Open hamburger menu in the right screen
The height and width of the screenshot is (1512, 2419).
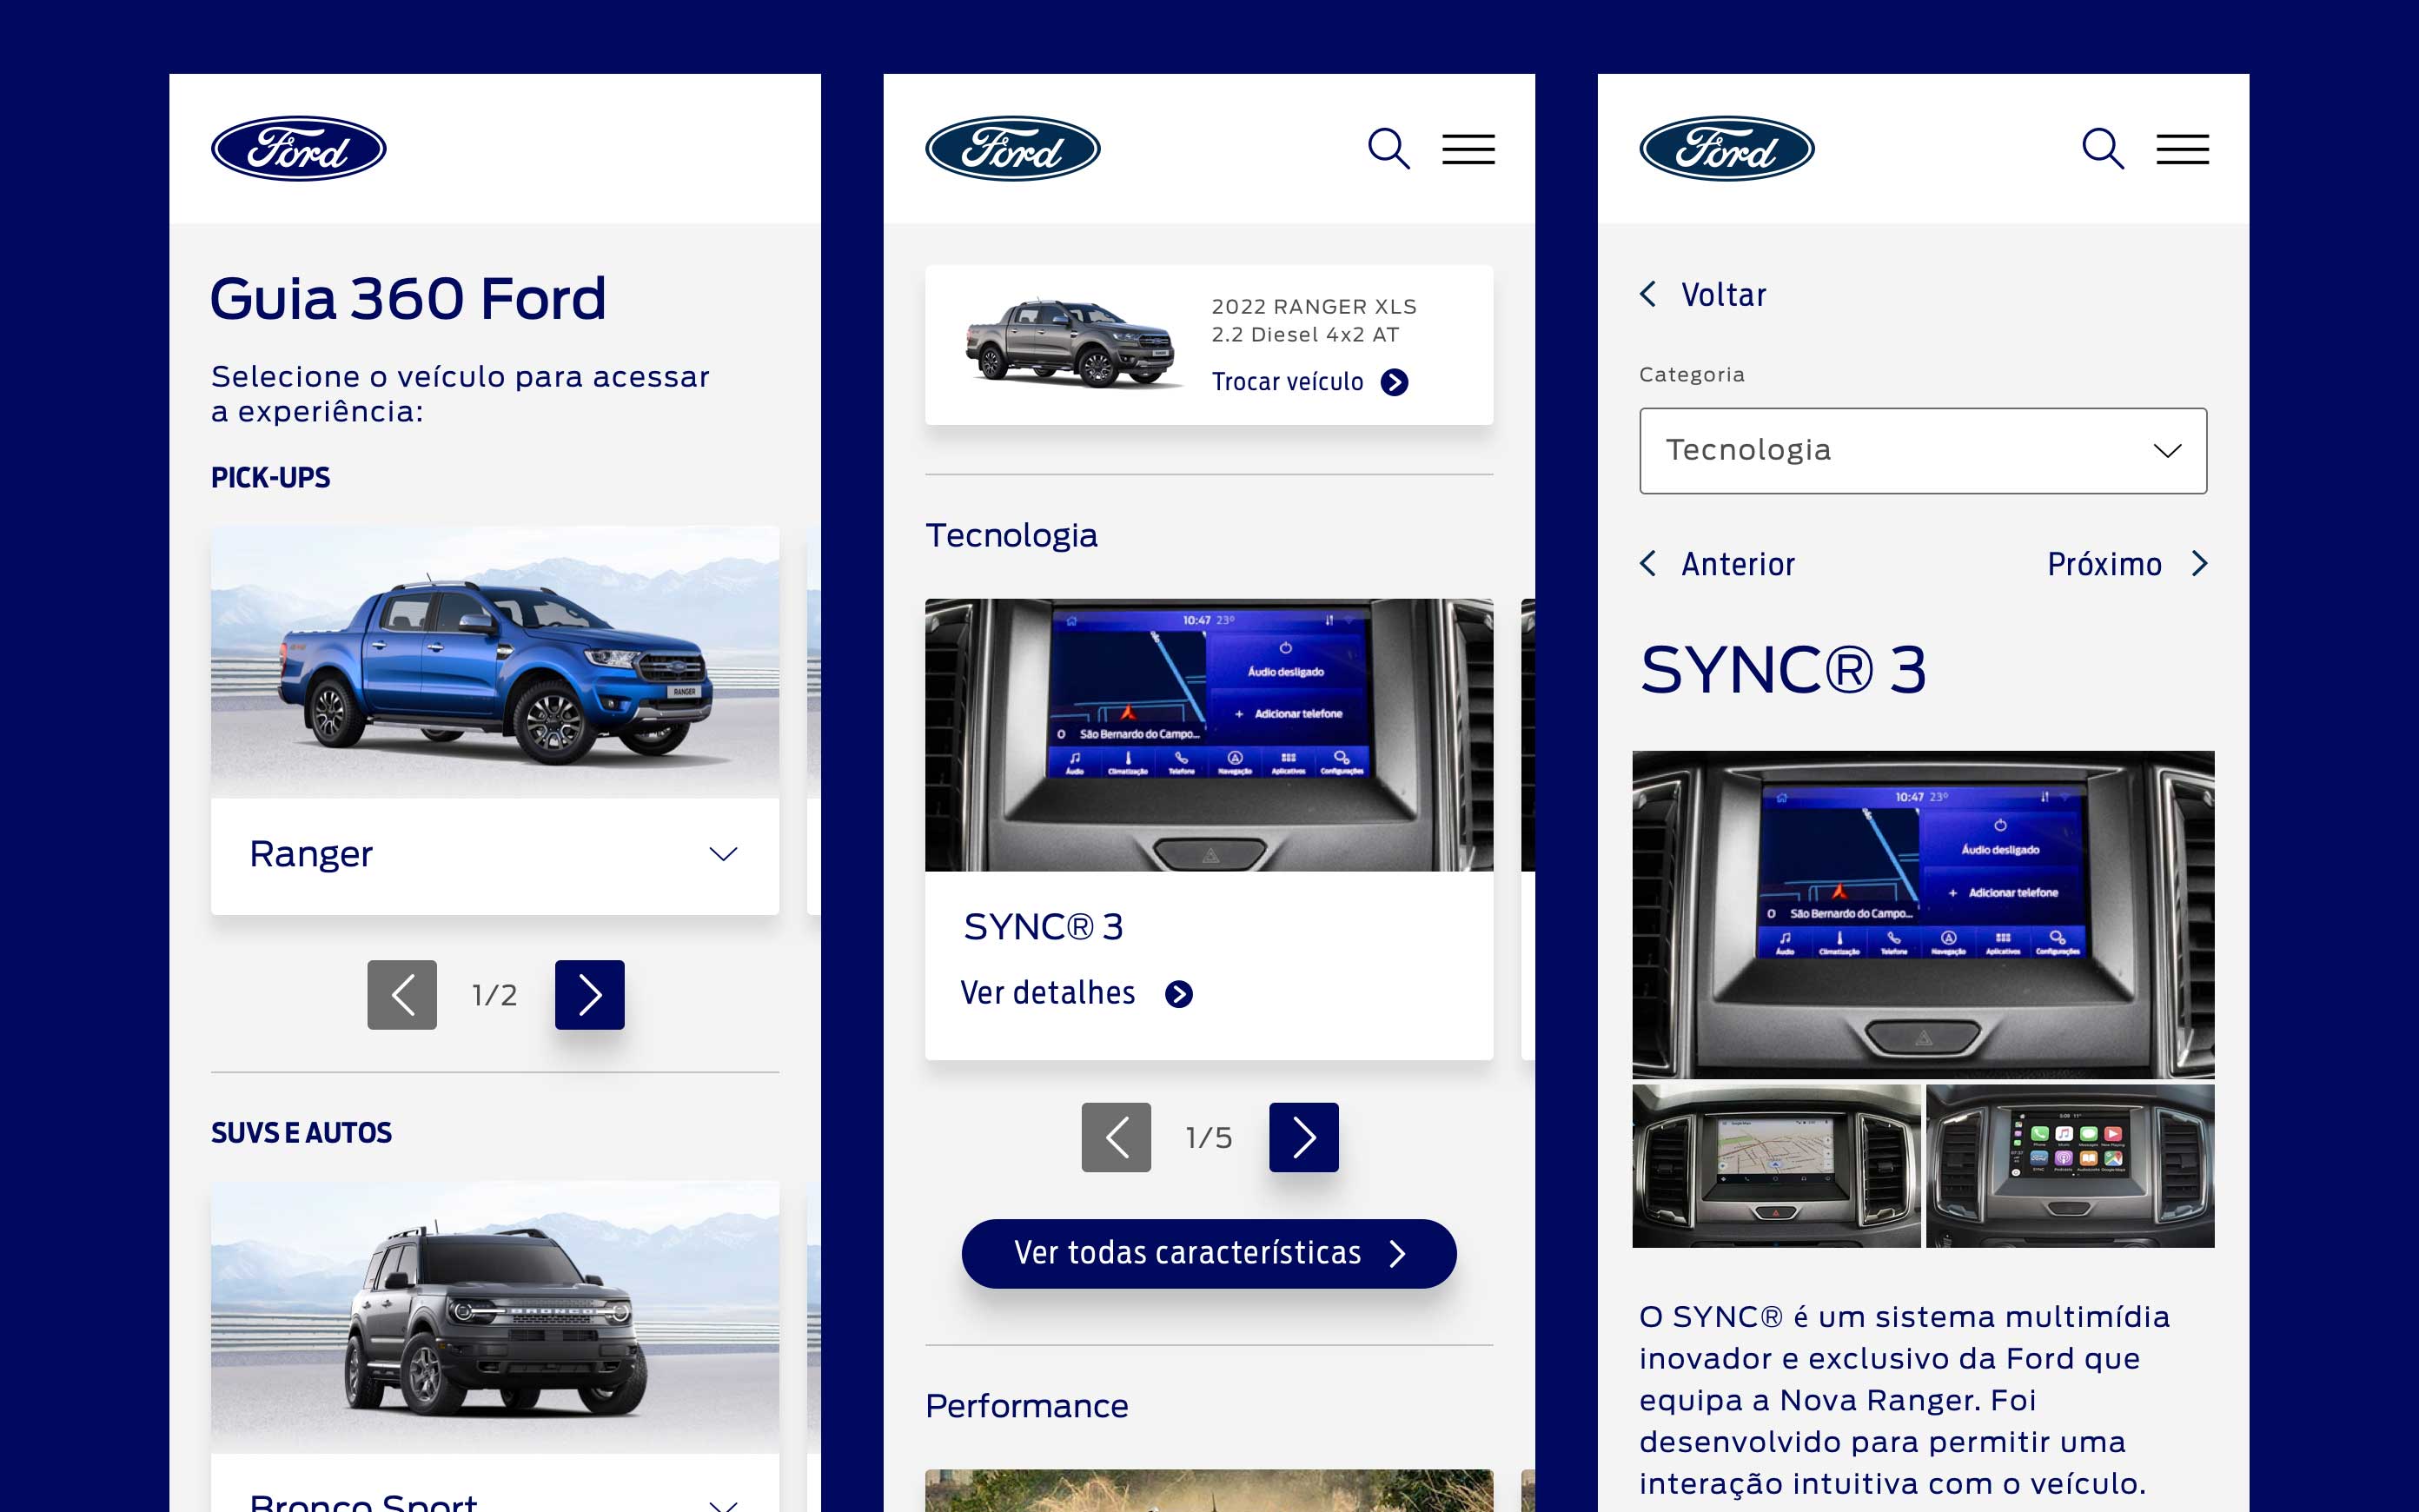pyautogui.click(x=2182, y=149)
